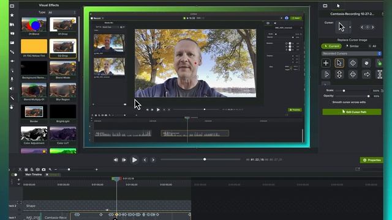
Task: Go to previous cursor with left chevron
Action: [x=362, y=27]
